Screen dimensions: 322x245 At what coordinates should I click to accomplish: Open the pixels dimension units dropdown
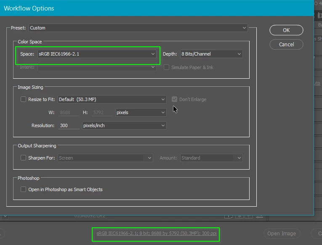click(141, 112)
